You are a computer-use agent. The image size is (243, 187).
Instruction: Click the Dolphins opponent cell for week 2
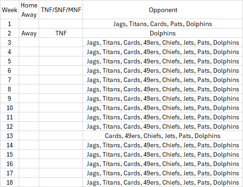(163, 33)
